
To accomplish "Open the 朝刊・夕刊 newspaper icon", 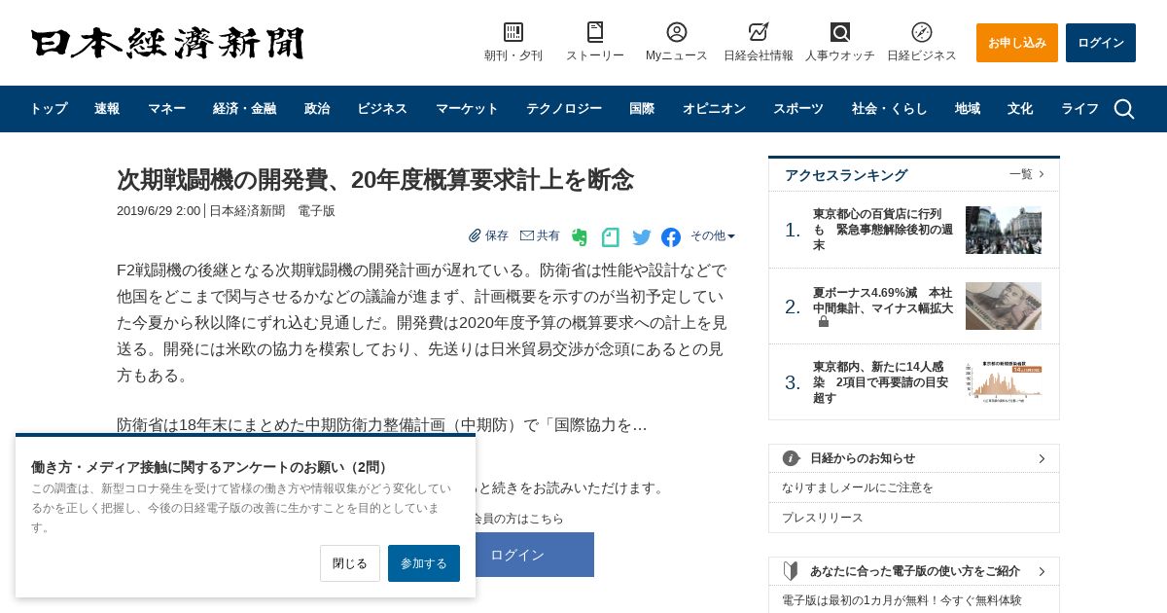I will (x=513, y=32).
